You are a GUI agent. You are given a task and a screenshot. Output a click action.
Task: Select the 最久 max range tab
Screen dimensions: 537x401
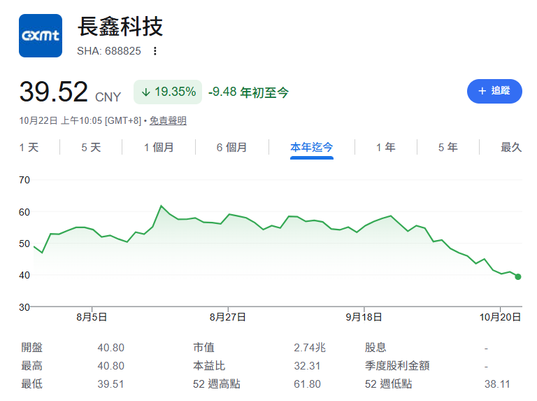511,148
